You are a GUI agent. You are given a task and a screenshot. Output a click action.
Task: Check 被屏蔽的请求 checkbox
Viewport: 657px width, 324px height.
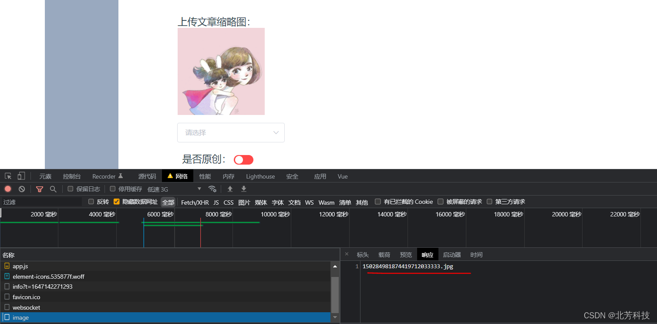pyautogui.click(x=441, y=202)
